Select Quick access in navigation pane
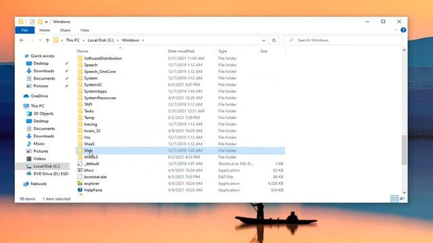 point(43,55)
